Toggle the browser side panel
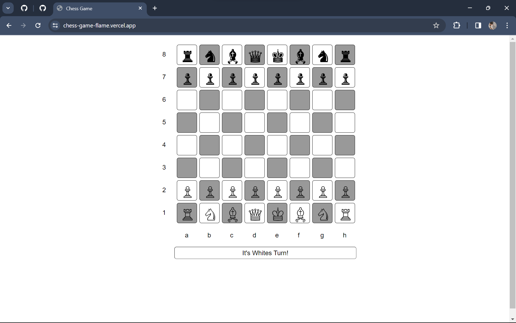 pos(478,25)
